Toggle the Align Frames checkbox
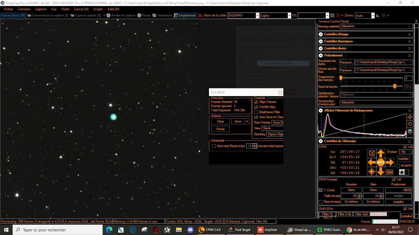The height and width of the screenshot is (235, 419). tap(256, 102)
